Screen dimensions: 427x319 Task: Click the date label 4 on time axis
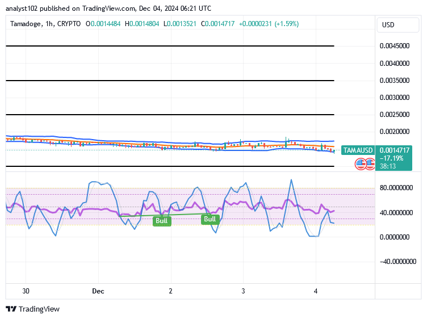(x=316, y=291)
